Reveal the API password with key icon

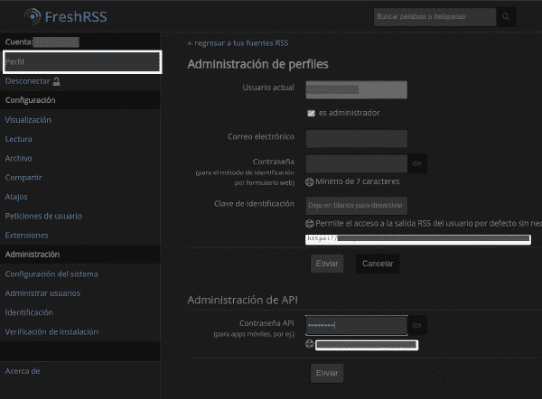pos(416,325)
